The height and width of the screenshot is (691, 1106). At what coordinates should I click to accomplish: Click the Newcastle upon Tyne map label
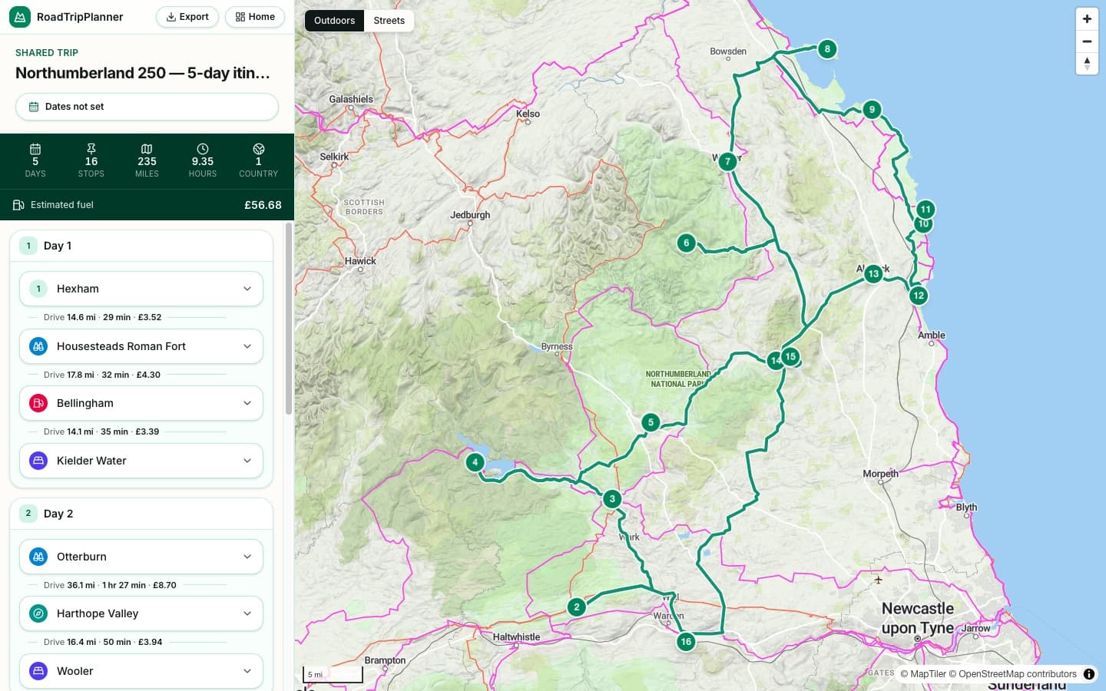pyautogui.click(x=918, y=618)
